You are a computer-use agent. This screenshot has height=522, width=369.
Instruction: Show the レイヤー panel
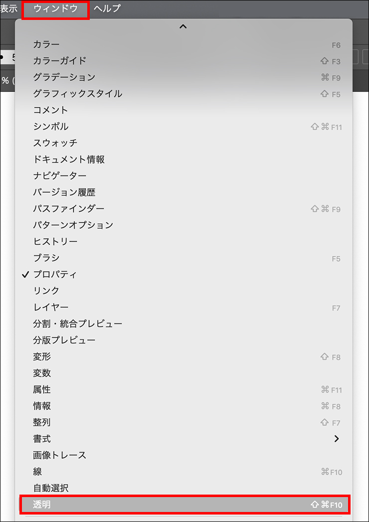pos(51,307)
